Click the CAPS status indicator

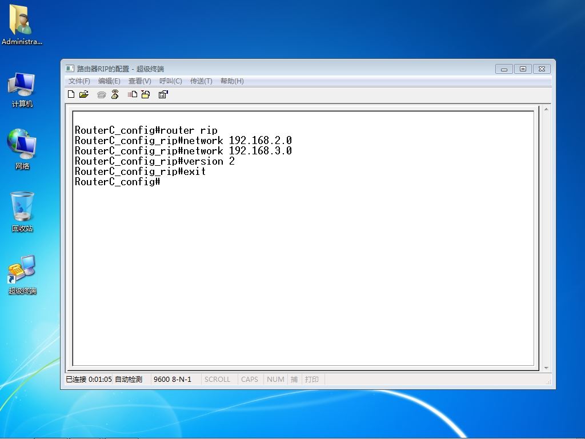point(250,380)
